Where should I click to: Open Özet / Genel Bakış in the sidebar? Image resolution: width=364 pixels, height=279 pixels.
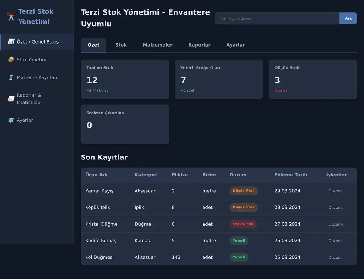coord(37,42)
